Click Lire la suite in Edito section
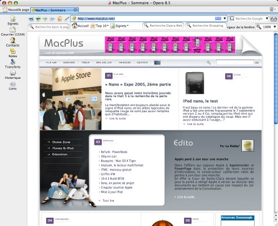Screen dimensions: 278x226 [186, 197]
